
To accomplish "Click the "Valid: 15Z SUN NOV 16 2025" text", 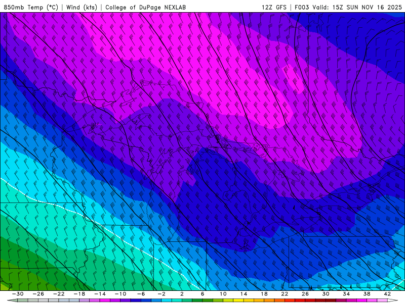I will (x=357, y=7).
